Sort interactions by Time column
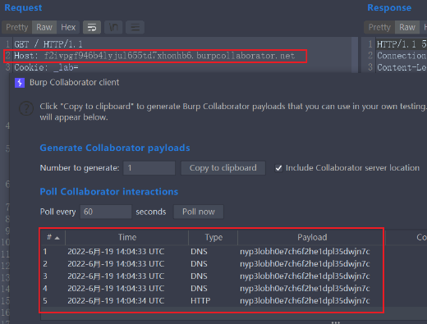Viewport: 427px width, 324px height. tap(127, 237)
